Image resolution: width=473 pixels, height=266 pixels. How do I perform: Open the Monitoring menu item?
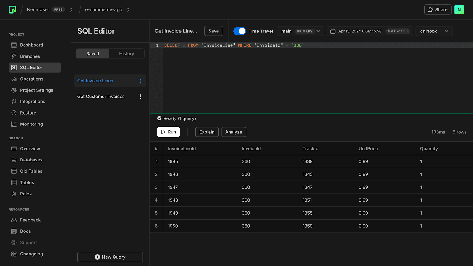[31, 124]
